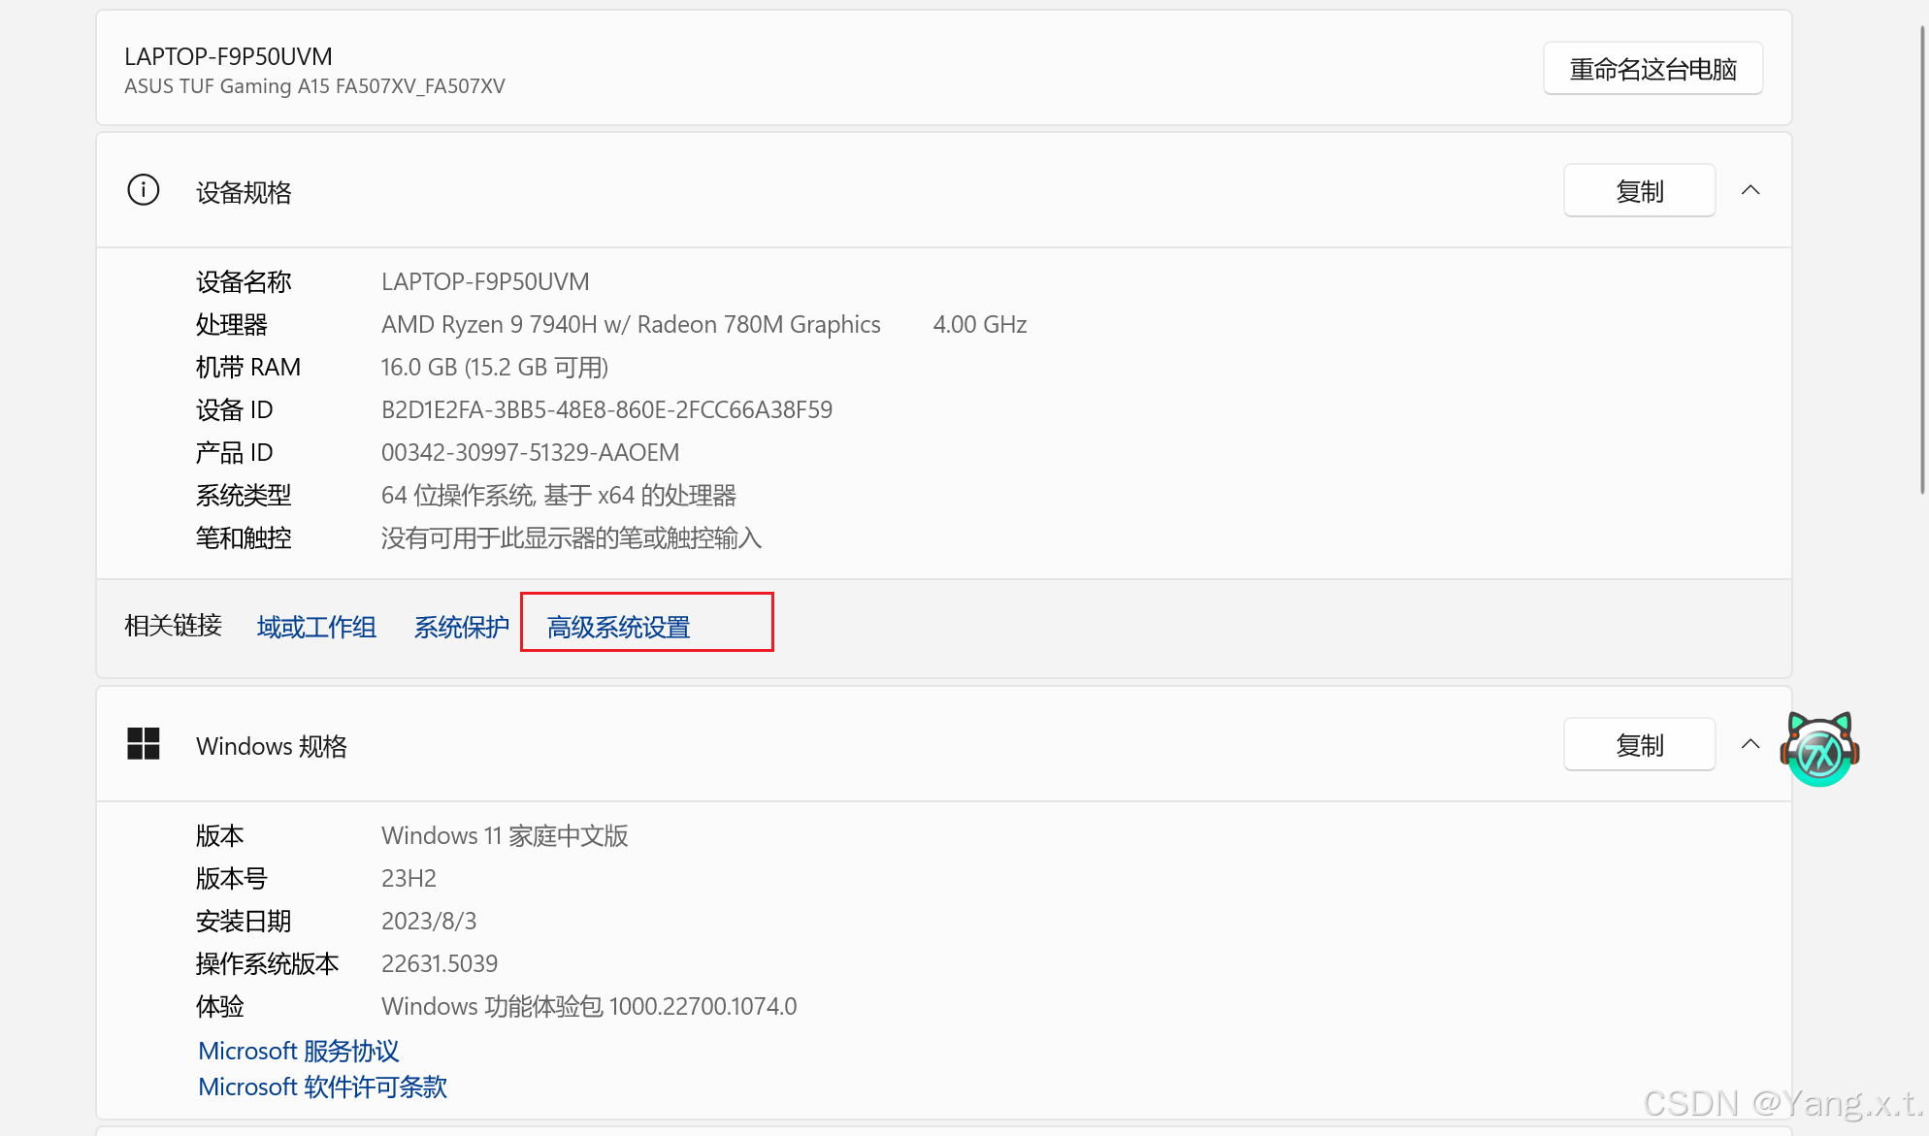1929x1136 pixels.
Task: Open 系统保护 link
Action: click(x=462, y=627)
